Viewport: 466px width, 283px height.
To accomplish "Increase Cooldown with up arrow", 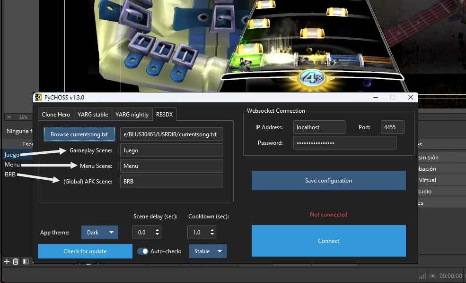I will [212, 230].
